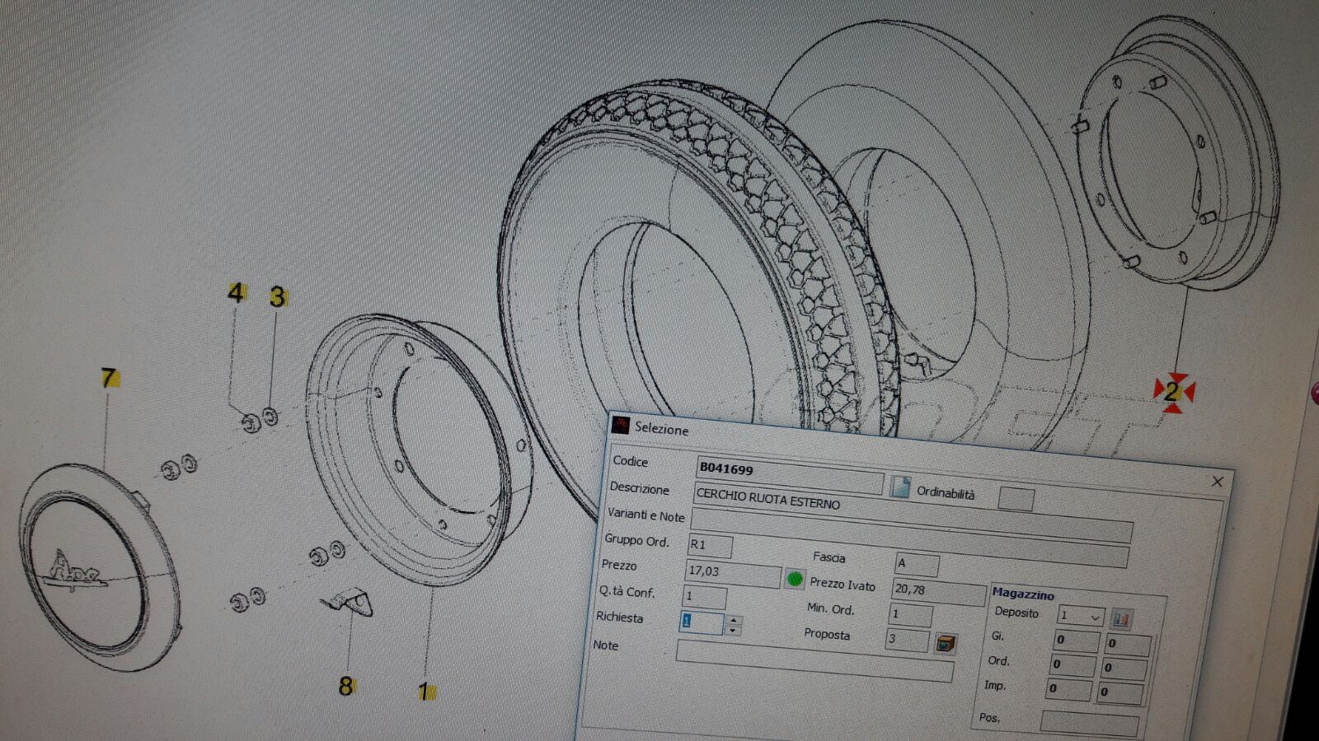Increase Richiesta quantity with up arrow
This screenshot has height=741, width=1319.
click(x=734, y=619)
